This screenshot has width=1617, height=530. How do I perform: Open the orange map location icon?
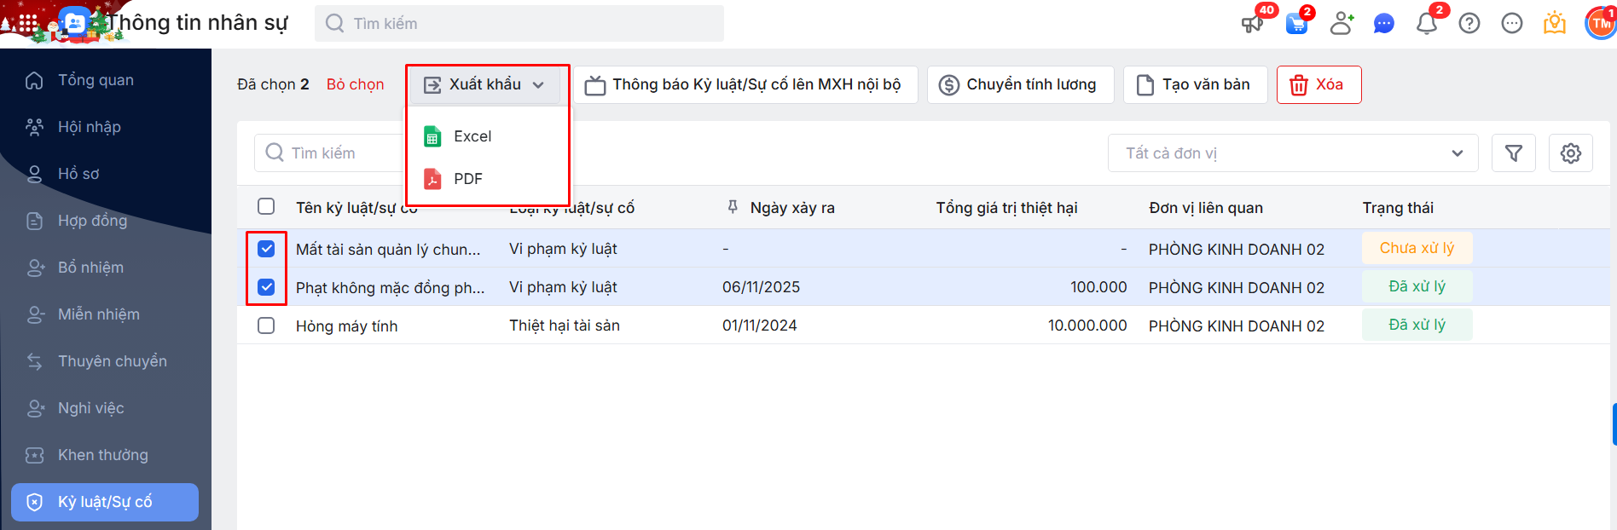1555,24
